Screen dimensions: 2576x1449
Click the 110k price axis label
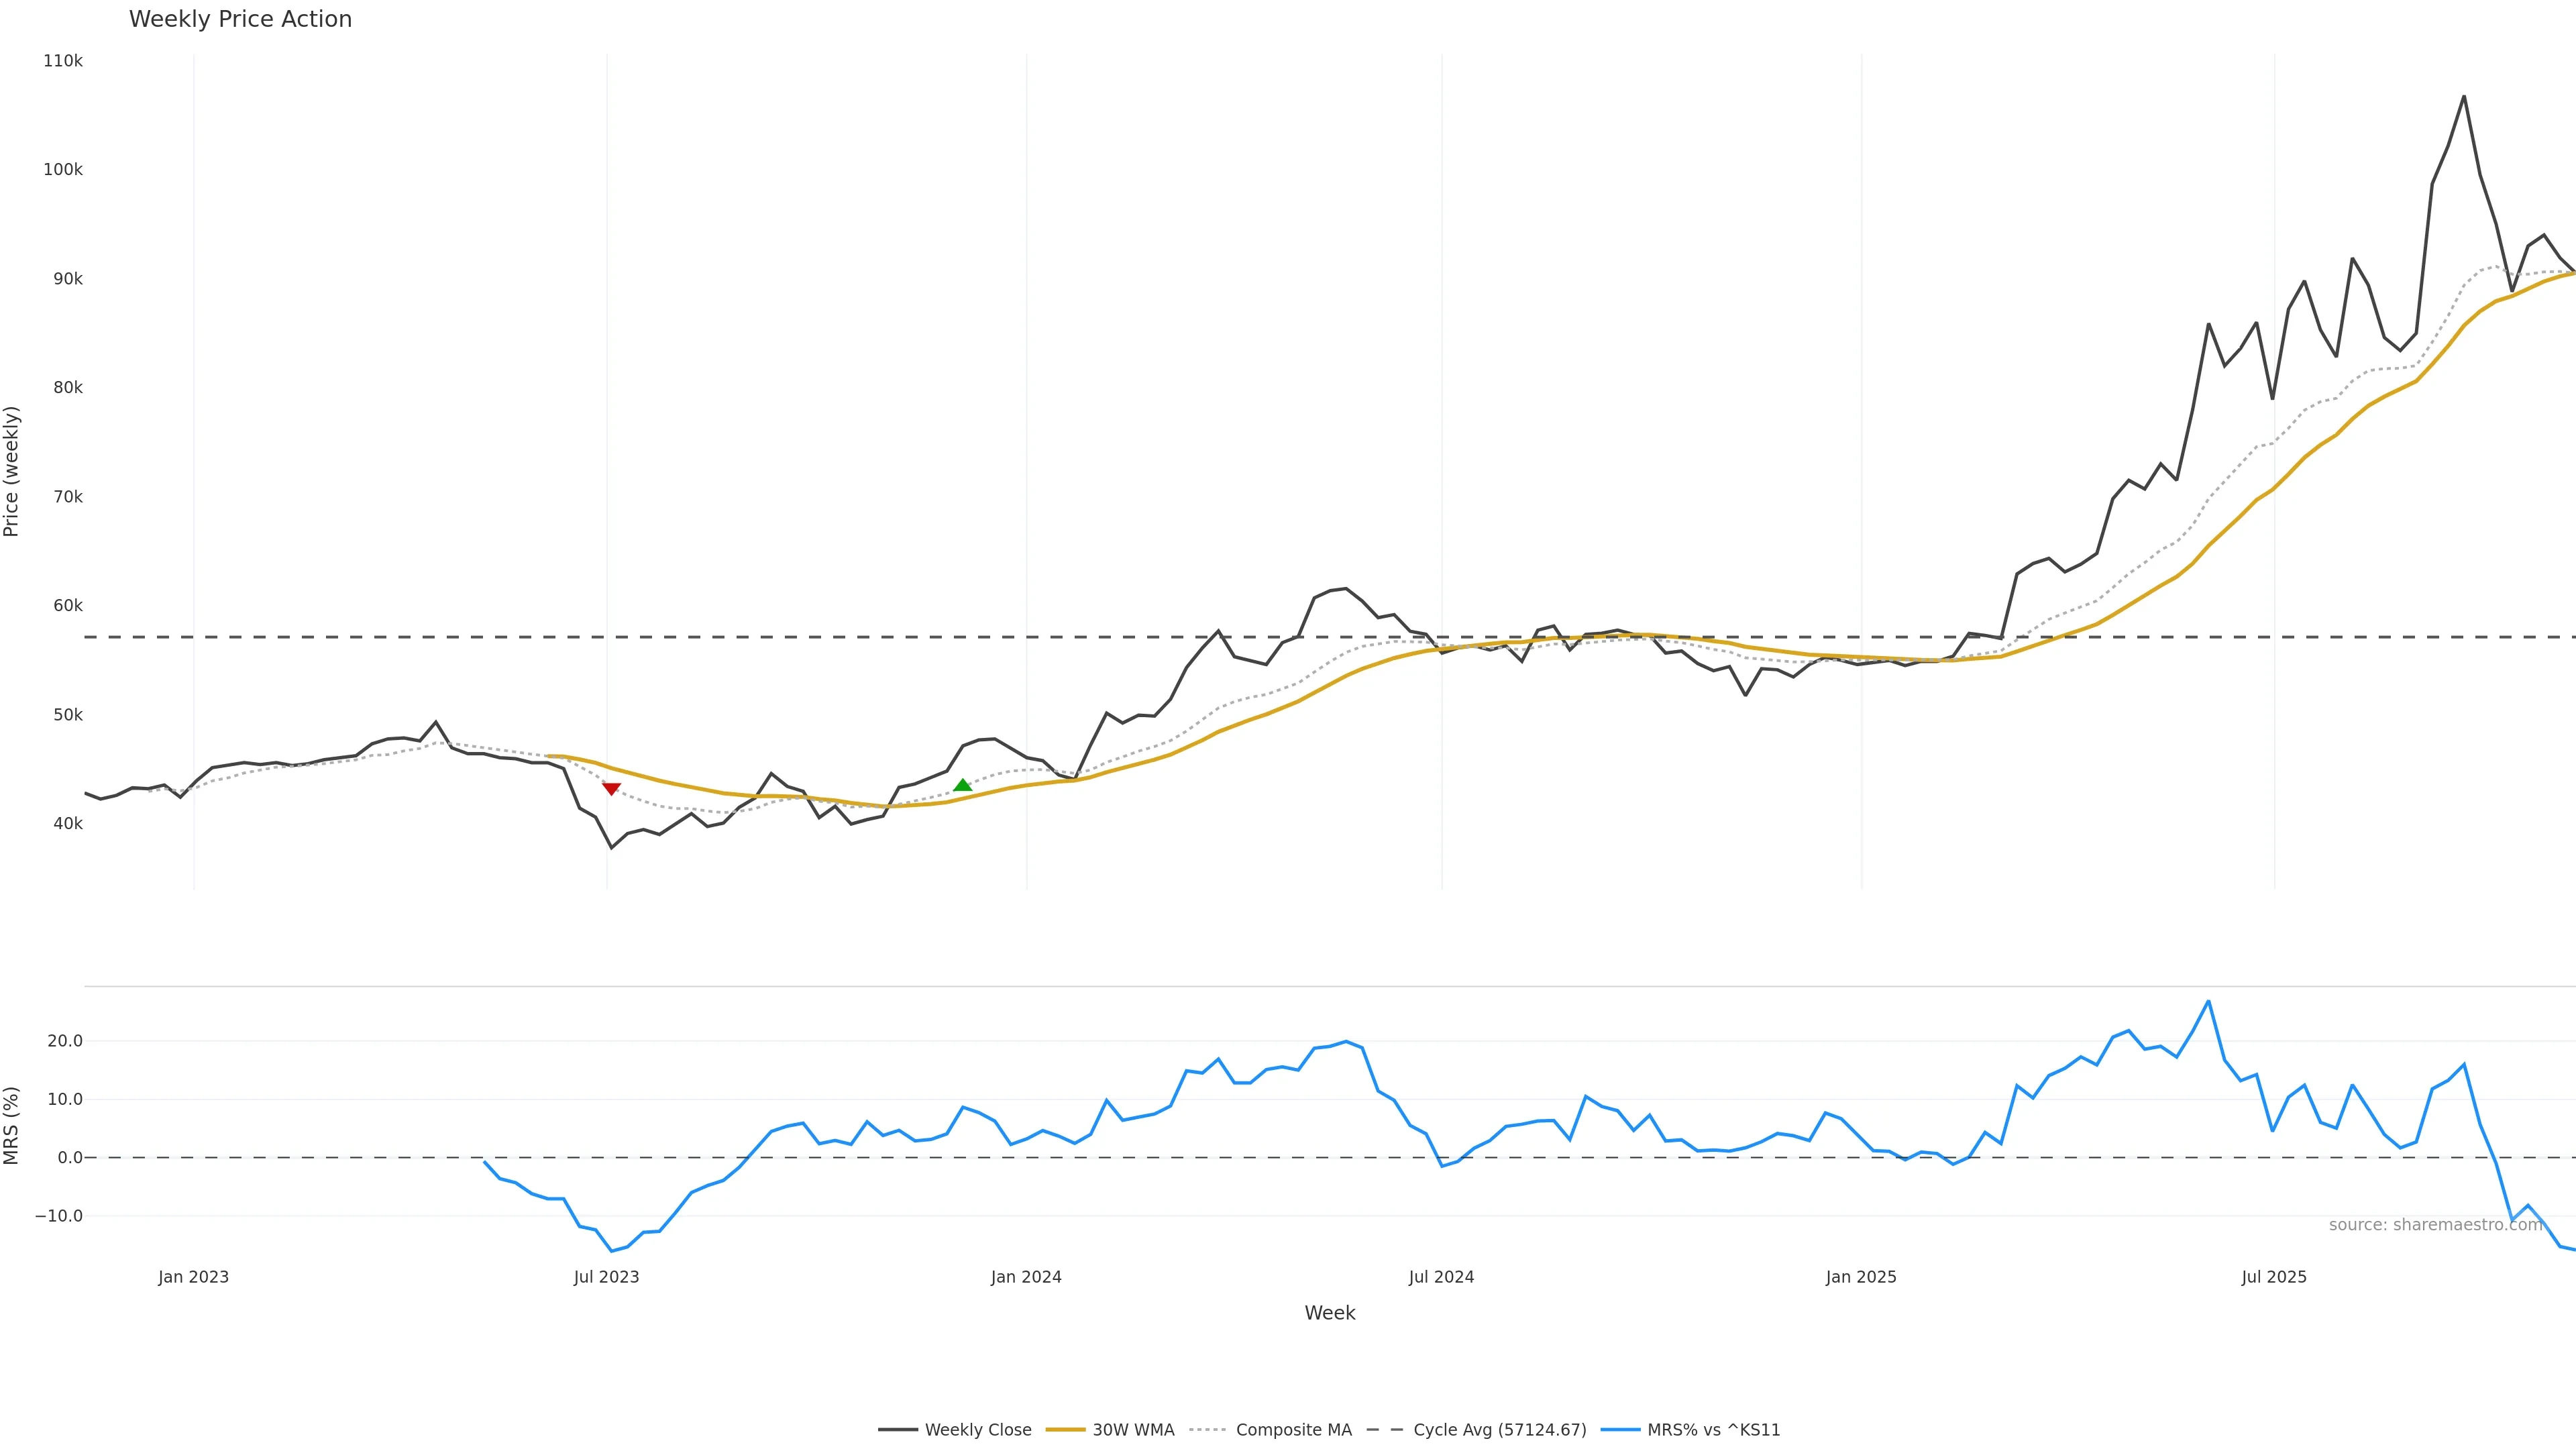63,61
